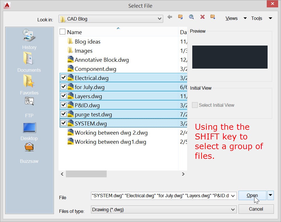Uncheck the Electrical.dwg checkbox
281x222 pixels.
(64, 78)
